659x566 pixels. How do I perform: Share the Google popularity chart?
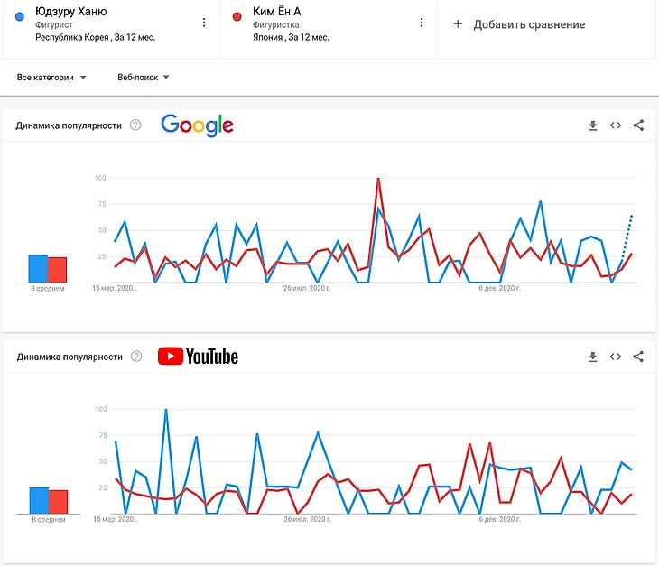pyautogui.click(x=638, y=125)
